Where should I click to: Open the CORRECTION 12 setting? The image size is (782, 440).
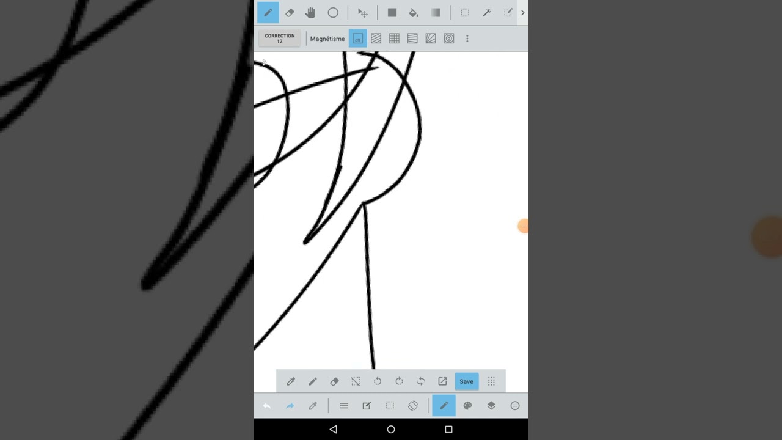(279, 38)
